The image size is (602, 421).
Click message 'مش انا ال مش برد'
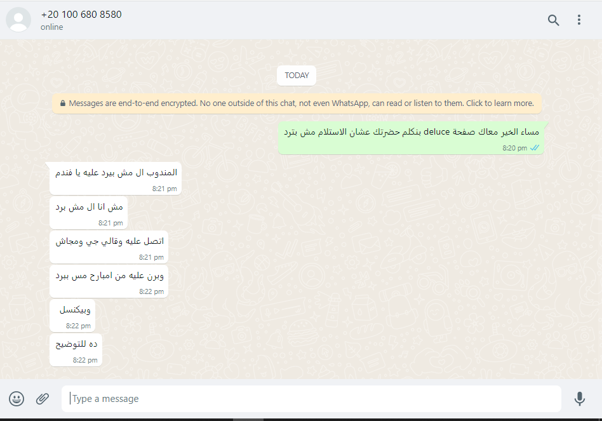(x=89, y=207)
